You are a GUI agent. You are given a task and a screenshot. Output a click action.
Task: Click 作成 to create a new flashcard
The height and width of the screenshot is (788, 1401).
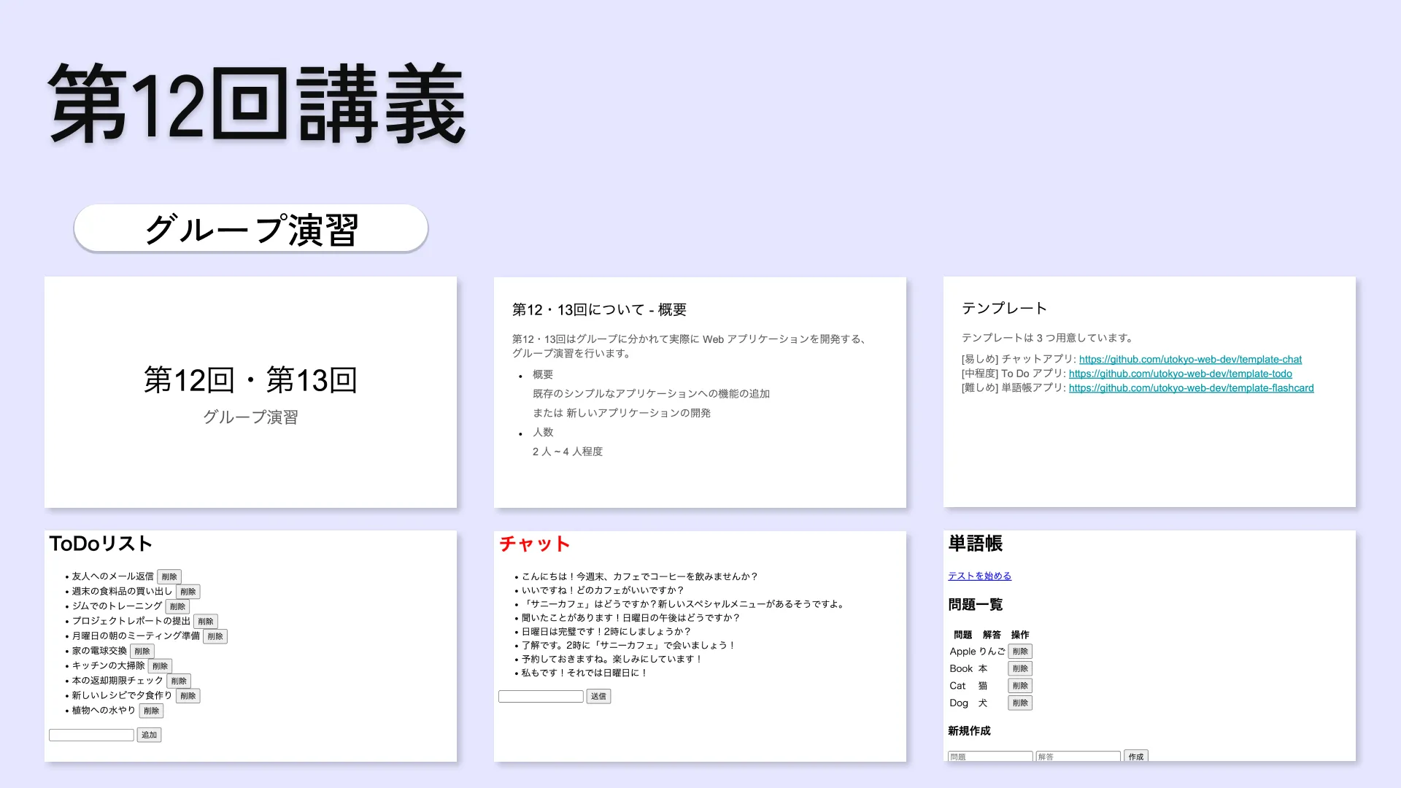(x=1135, y=757)
